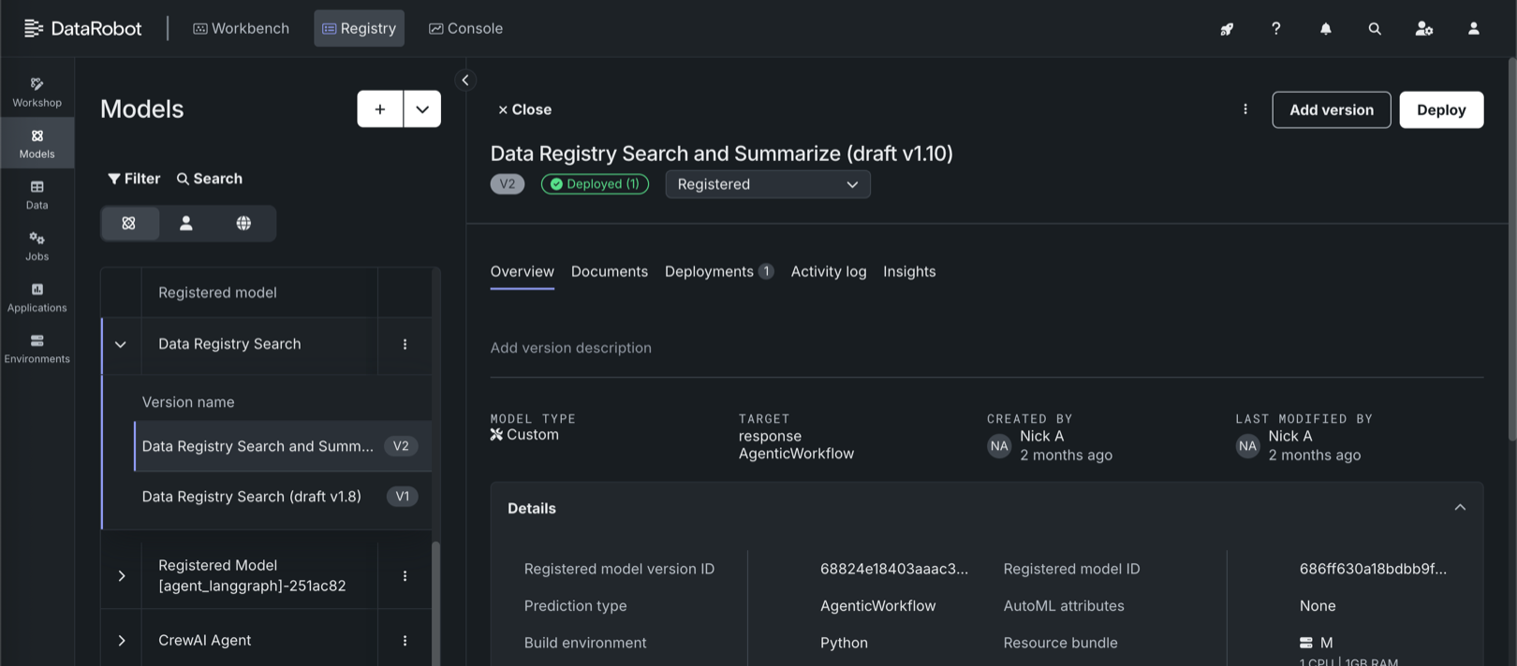Open Environments in the sidebar
This screenshot has height=666, width=1517.
coord(37,349)
